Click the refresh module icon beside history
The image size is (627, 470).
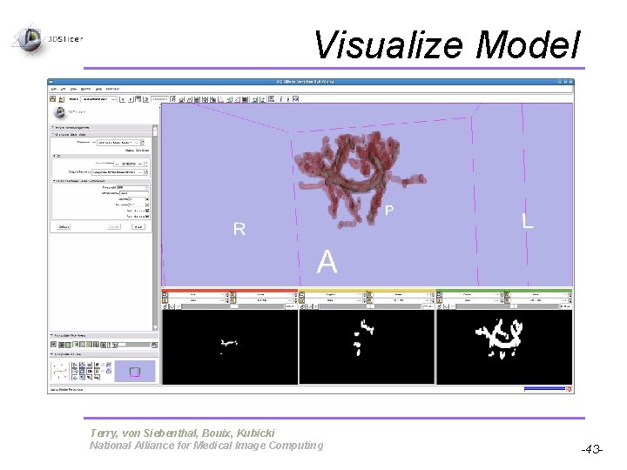click(146, 98)
